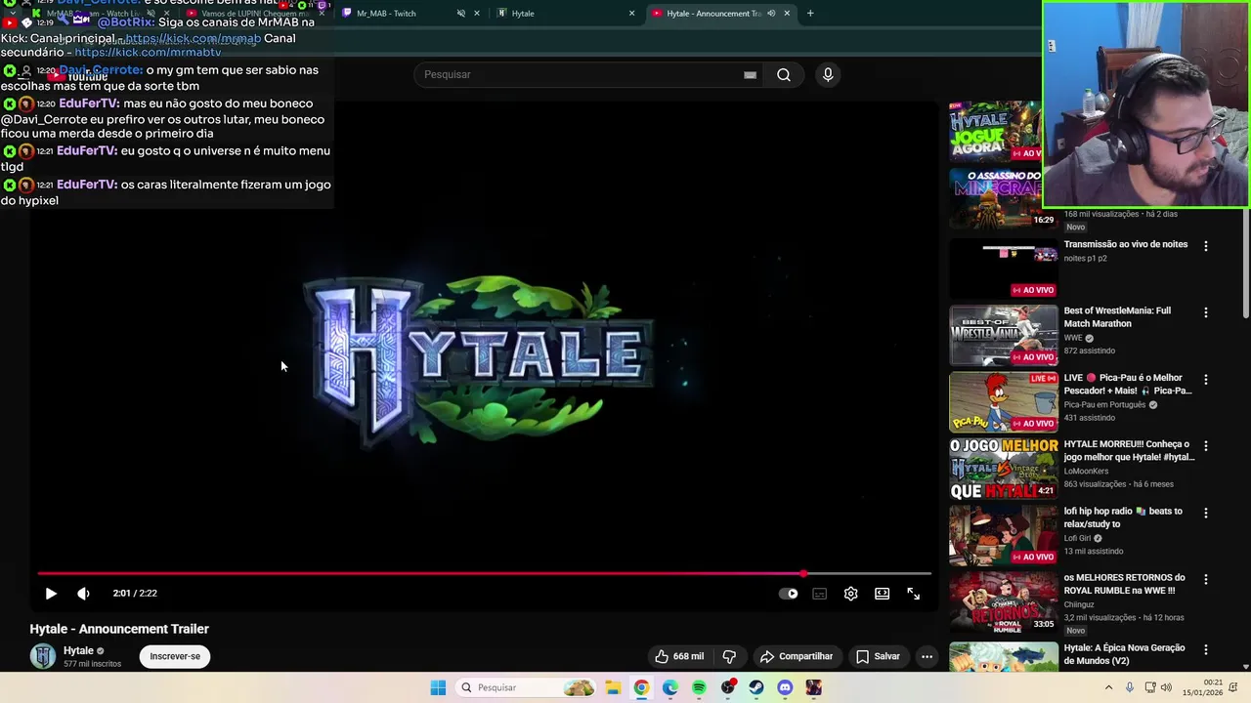Screen dimensions: 1251x703
Task: Click the page vertical scrollbar
Action: pos(1245,264)
